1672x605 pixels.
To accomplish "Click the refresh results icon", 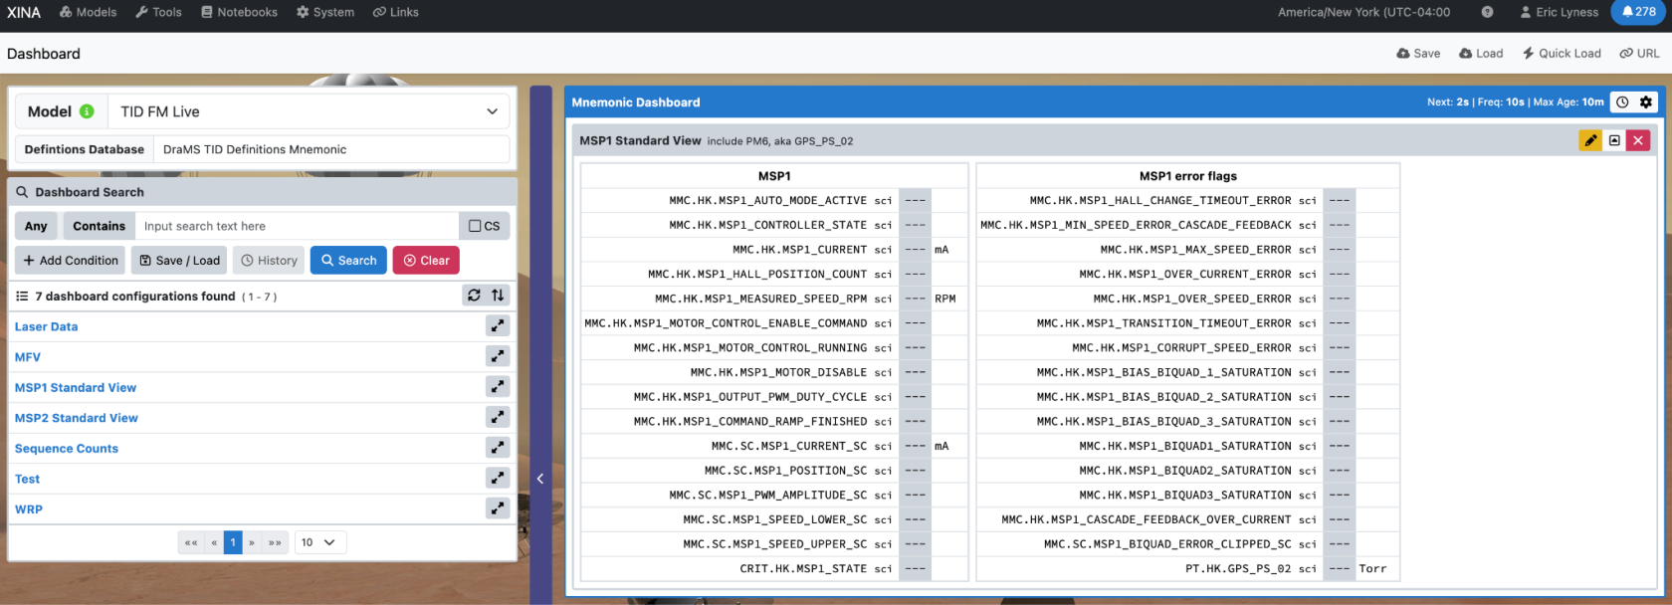I will [474, 296].
